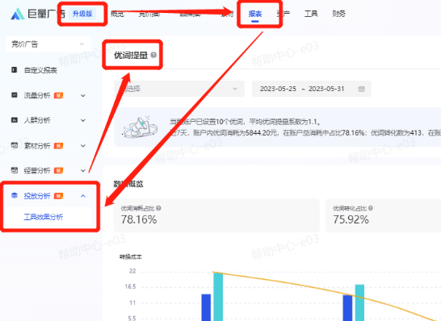Open the 概览 tab

click(117, 14)
